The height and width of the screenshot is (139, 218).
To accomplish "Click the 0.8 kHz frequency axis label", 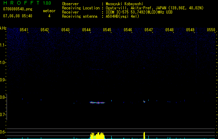I will click(3, 97).
